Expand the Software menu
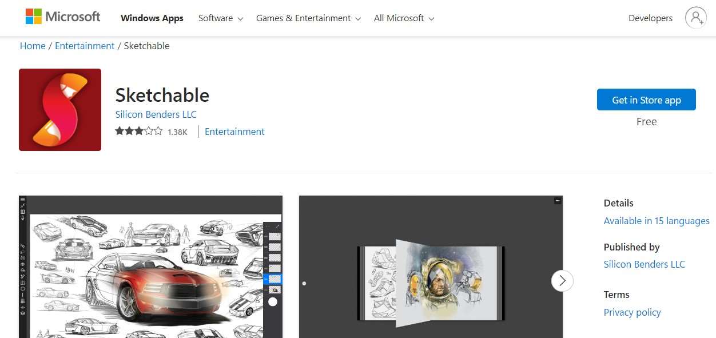Image resolution: width=716 pixels, height=338 pixels. coord(221,18)
